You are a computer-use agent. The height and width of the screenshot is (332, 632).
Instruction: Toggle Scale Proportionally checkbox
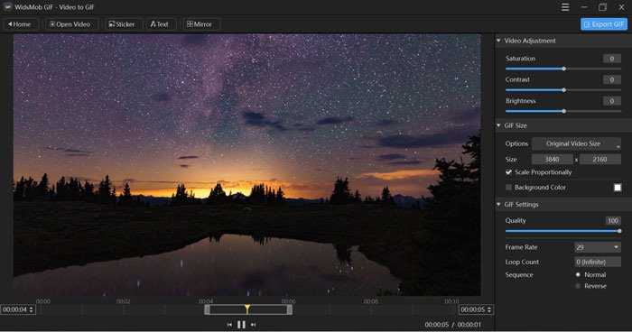508,172
